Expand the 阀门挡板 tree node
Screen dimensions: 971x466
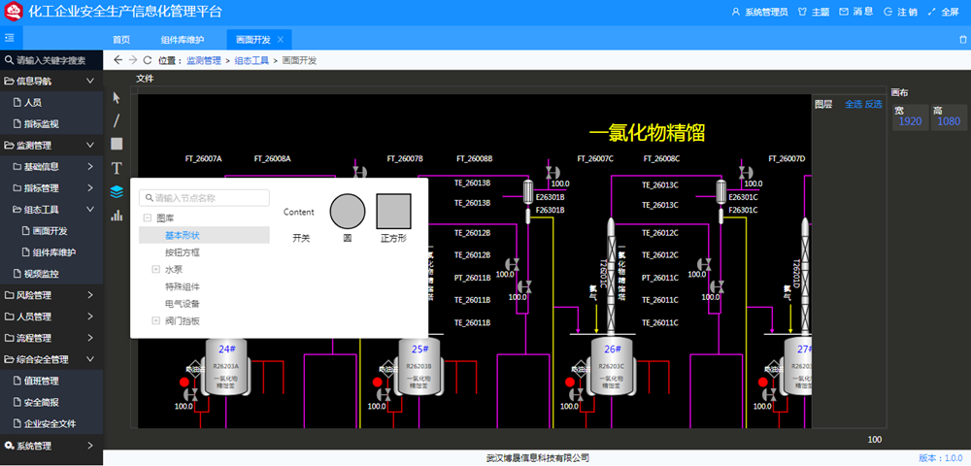[155, 320]
